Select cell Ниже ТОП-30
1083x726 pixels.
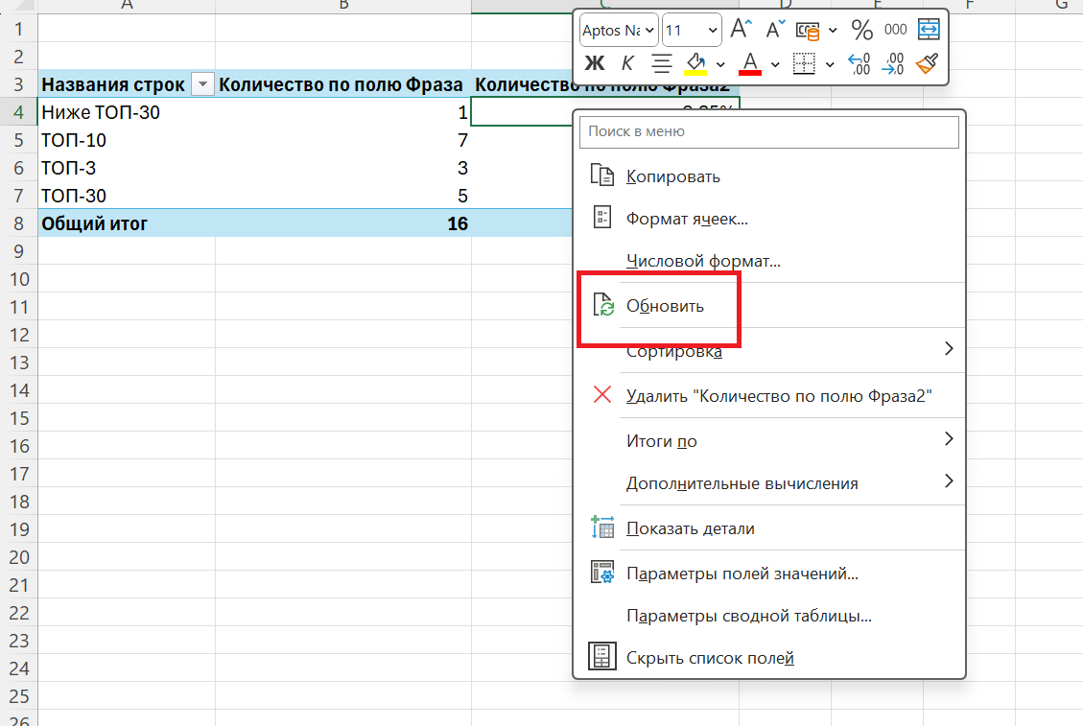click(x=127, y=112)
